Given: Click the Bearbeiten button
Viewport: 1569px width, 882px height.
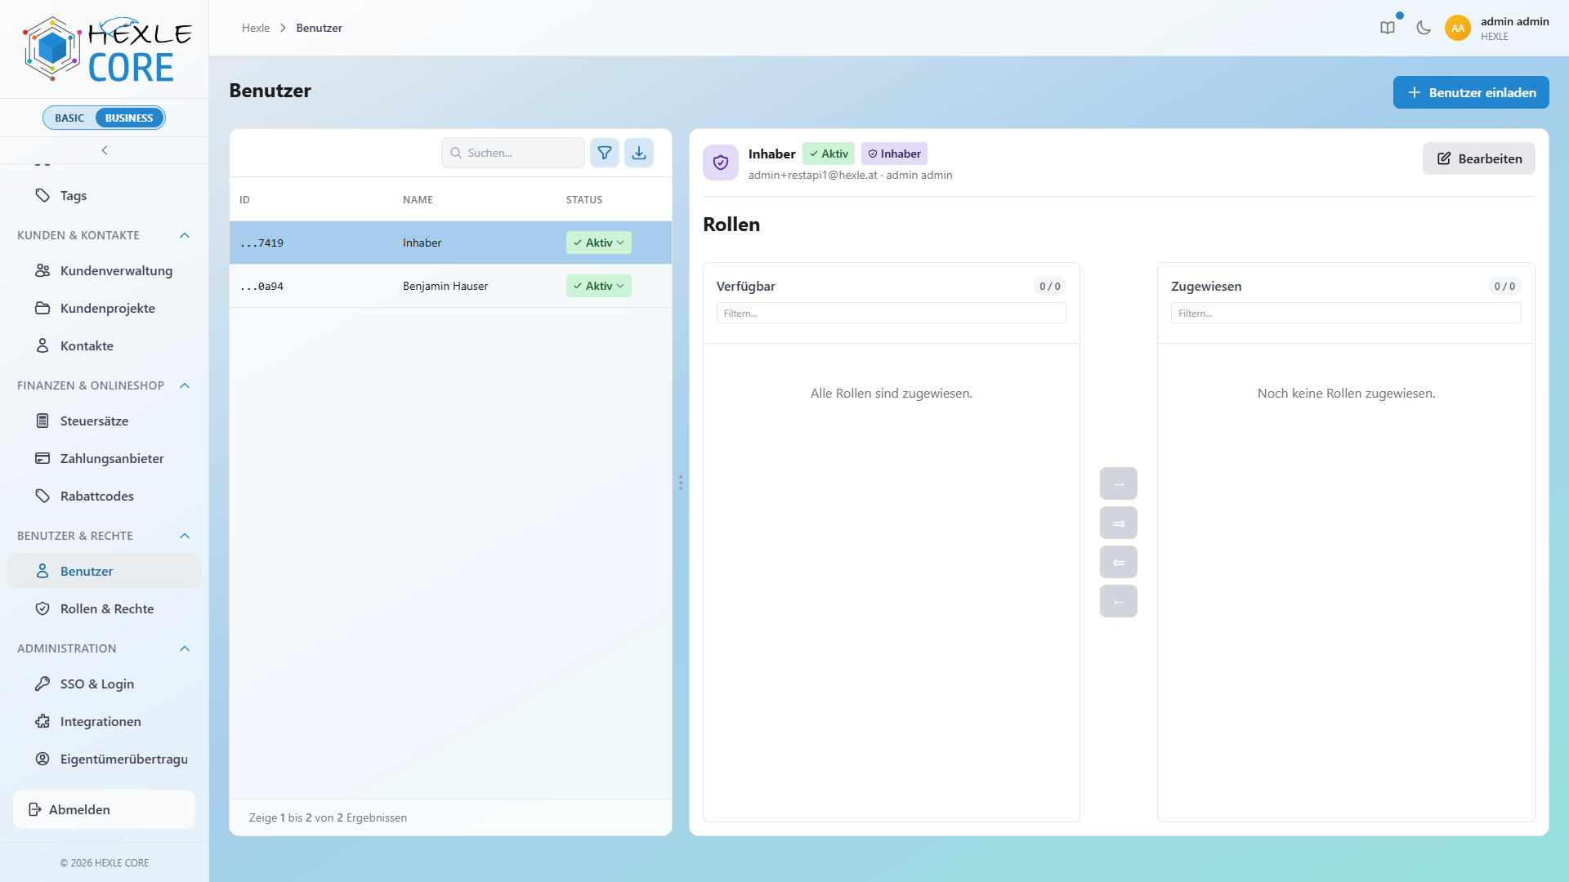Looking at the screenshot, I should (1479, 158).
